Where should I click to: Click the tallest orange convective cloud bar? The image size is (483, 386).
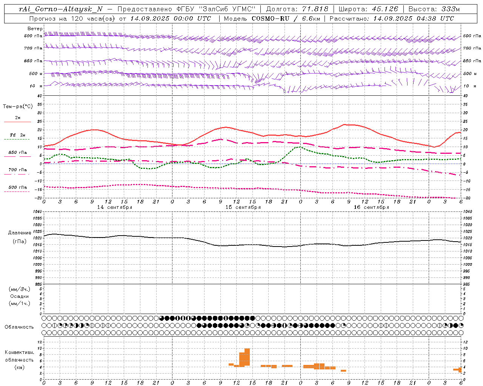tap(247, 357)
